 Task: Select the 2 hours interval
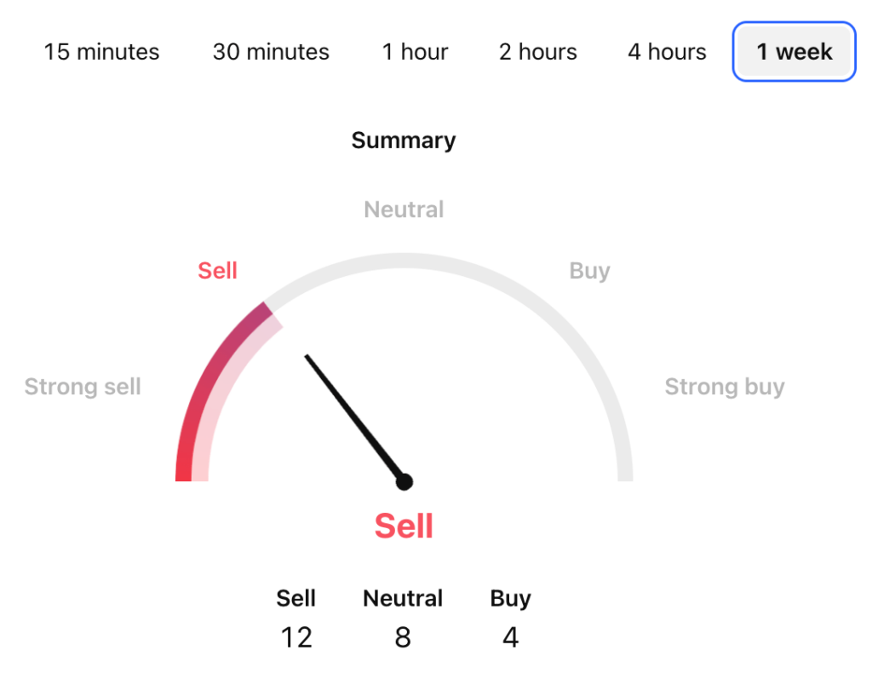point(537,51)
